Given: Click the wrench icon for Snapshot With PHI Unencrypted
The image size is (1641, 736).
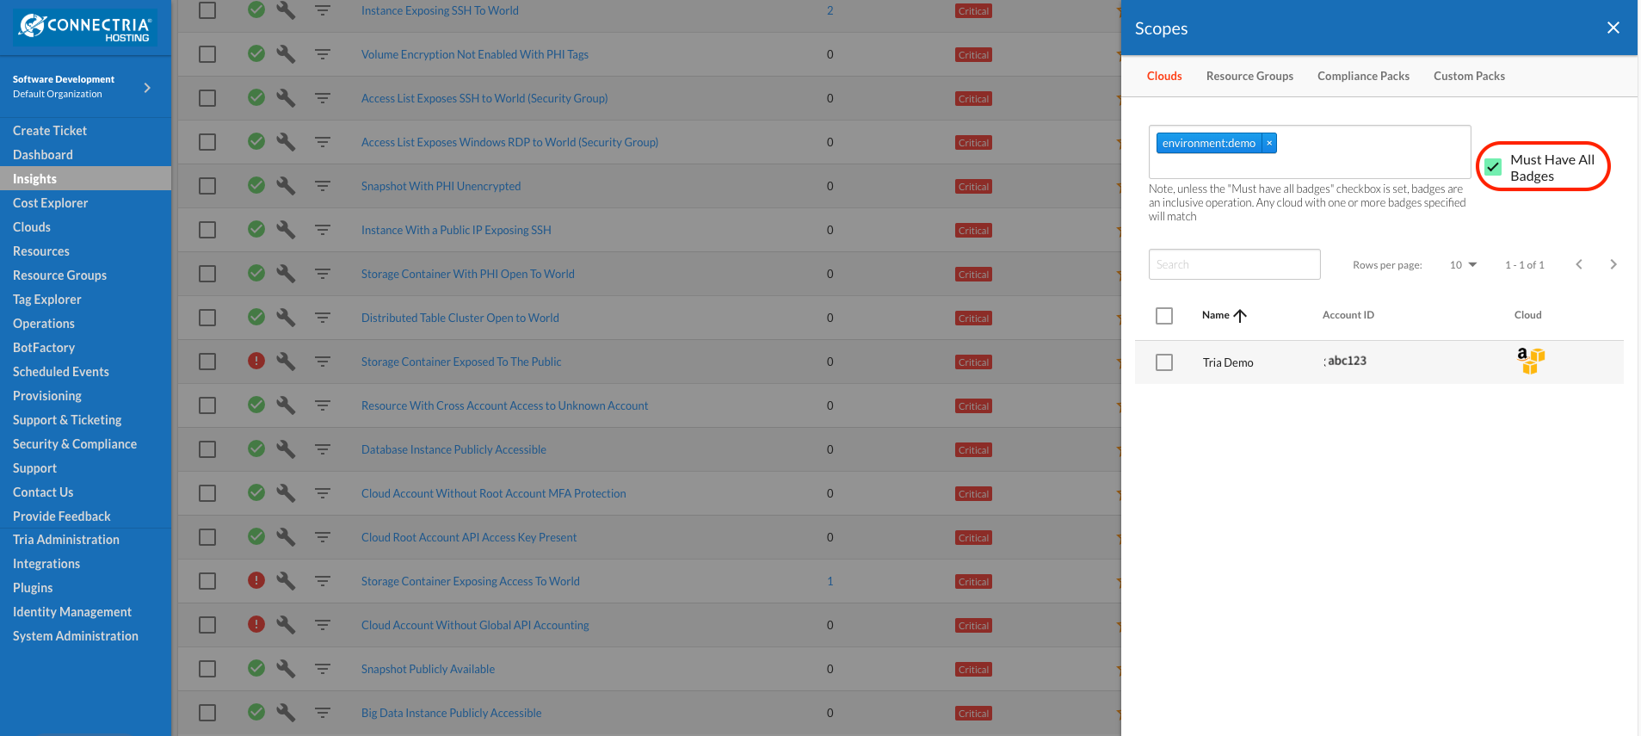Looking at the screenshot, I should point(286,185).
